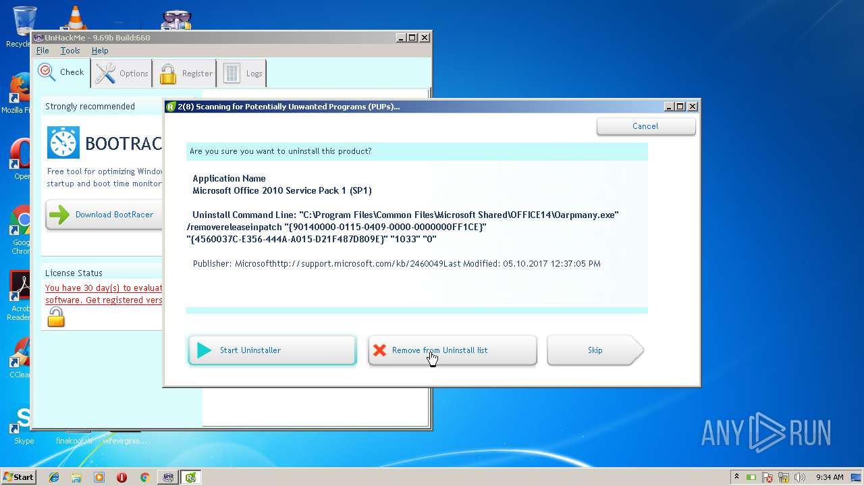Open the media player taskbar icon
Image resolution: width=864 pixels, height=486 pixels.
pyautogui.click(x=99, y=477)
